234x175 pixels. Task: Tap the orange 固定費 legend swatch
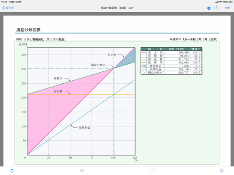144,59
